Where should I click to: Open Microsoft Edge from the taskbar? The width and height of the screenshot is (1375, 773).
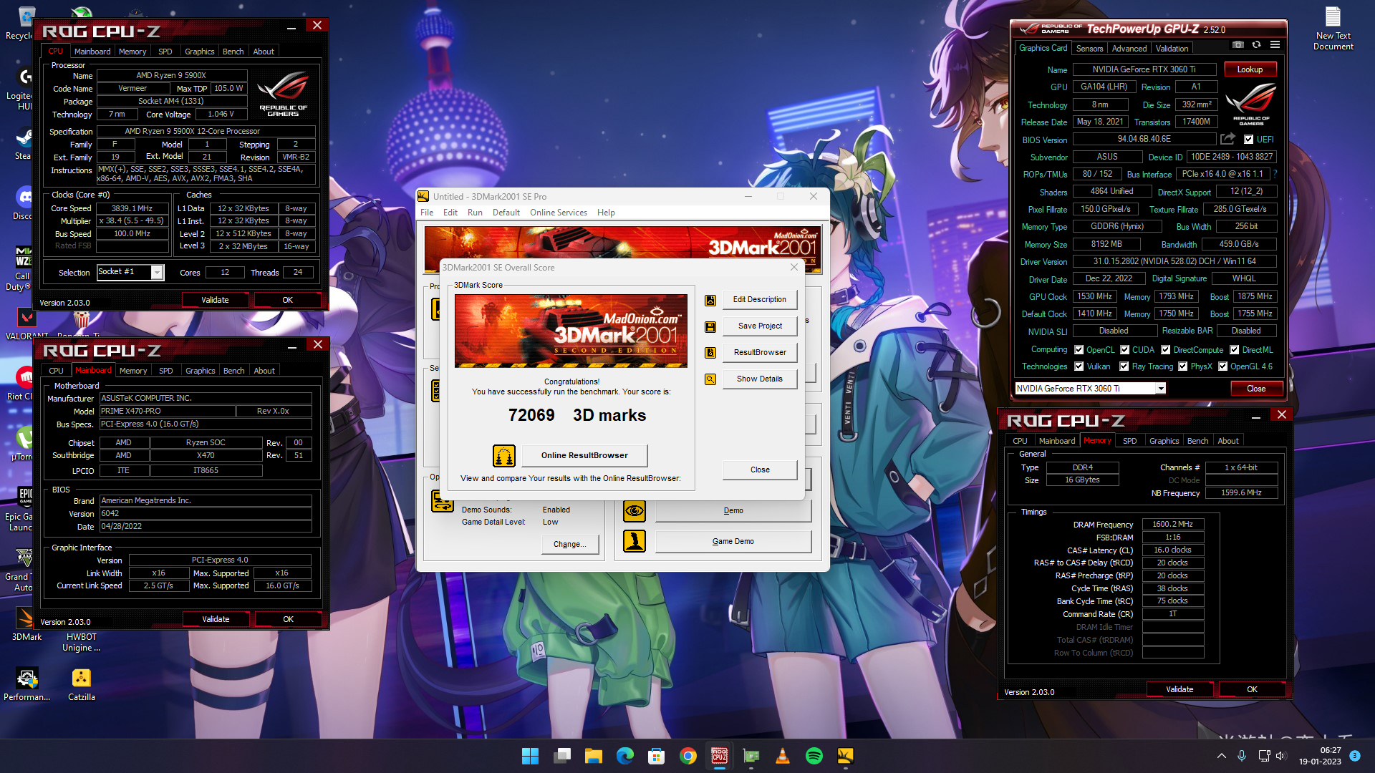pyautogui.click(x=625, y=756)
